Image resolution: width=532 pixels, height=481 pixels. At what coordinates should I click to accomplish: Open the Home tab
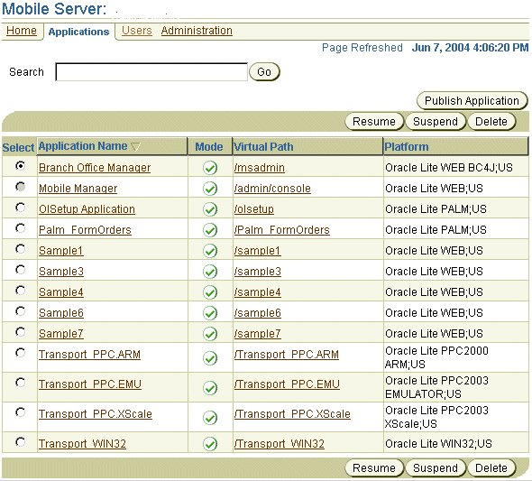tap(22, 31)
